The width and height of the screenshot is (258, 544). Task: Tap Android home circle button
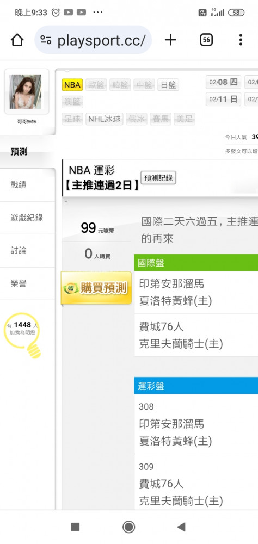[x=129, y=527]
